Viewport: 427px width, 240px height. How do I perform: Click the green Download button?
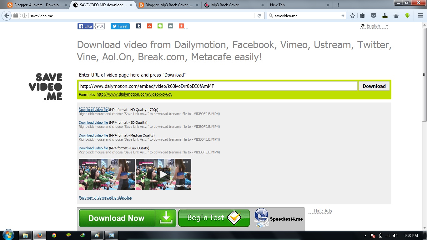(x=374, y=86)
